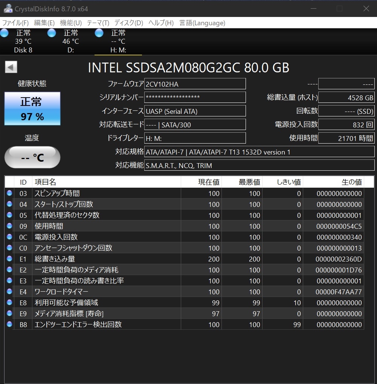Click the 生の値 column header
Viewport: 377px width, 384px height.
pyautogui.click(x=333, y=182)
